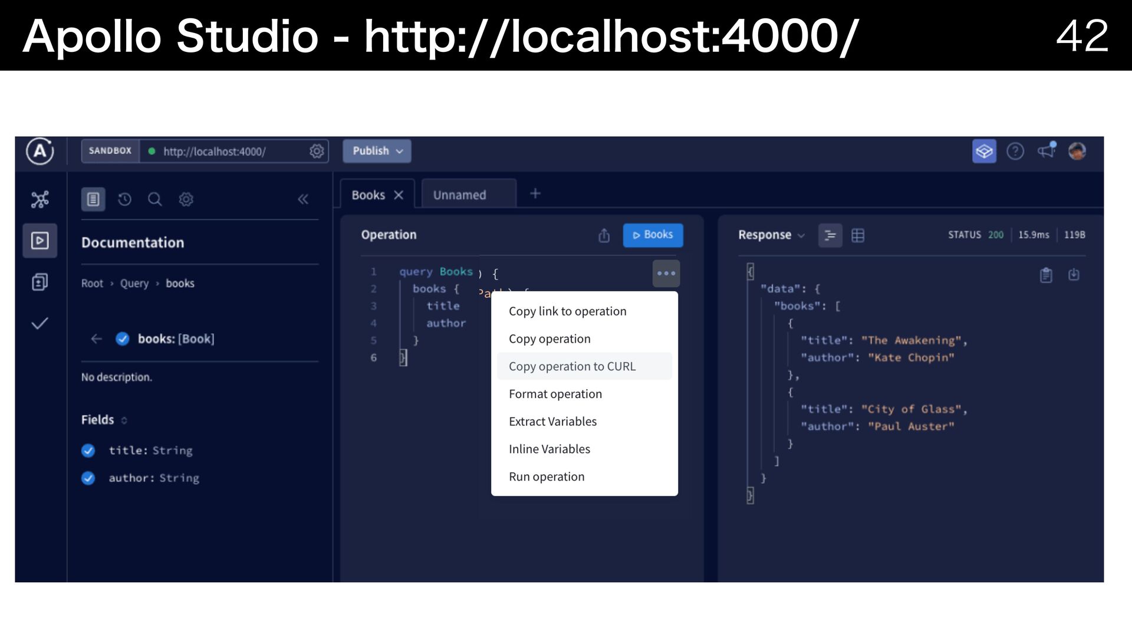Toggle the author: String field checkbox
The image size is (1132, 637).
point(88,478)
